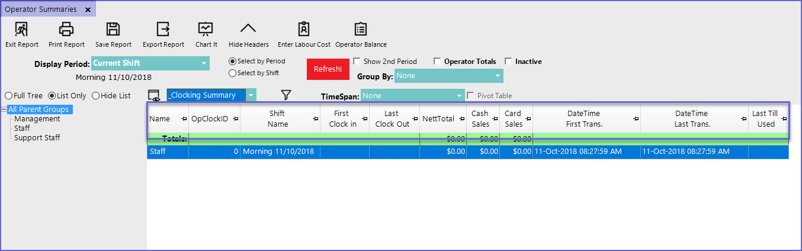The image size is (802, 251).
Task: Click the Export Report icon
Action: point(163,29)
